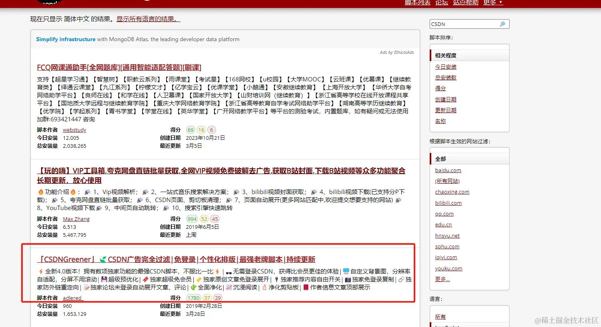Expand site list with 更多... link
This screenshot has height=327, width=601.
442,279
